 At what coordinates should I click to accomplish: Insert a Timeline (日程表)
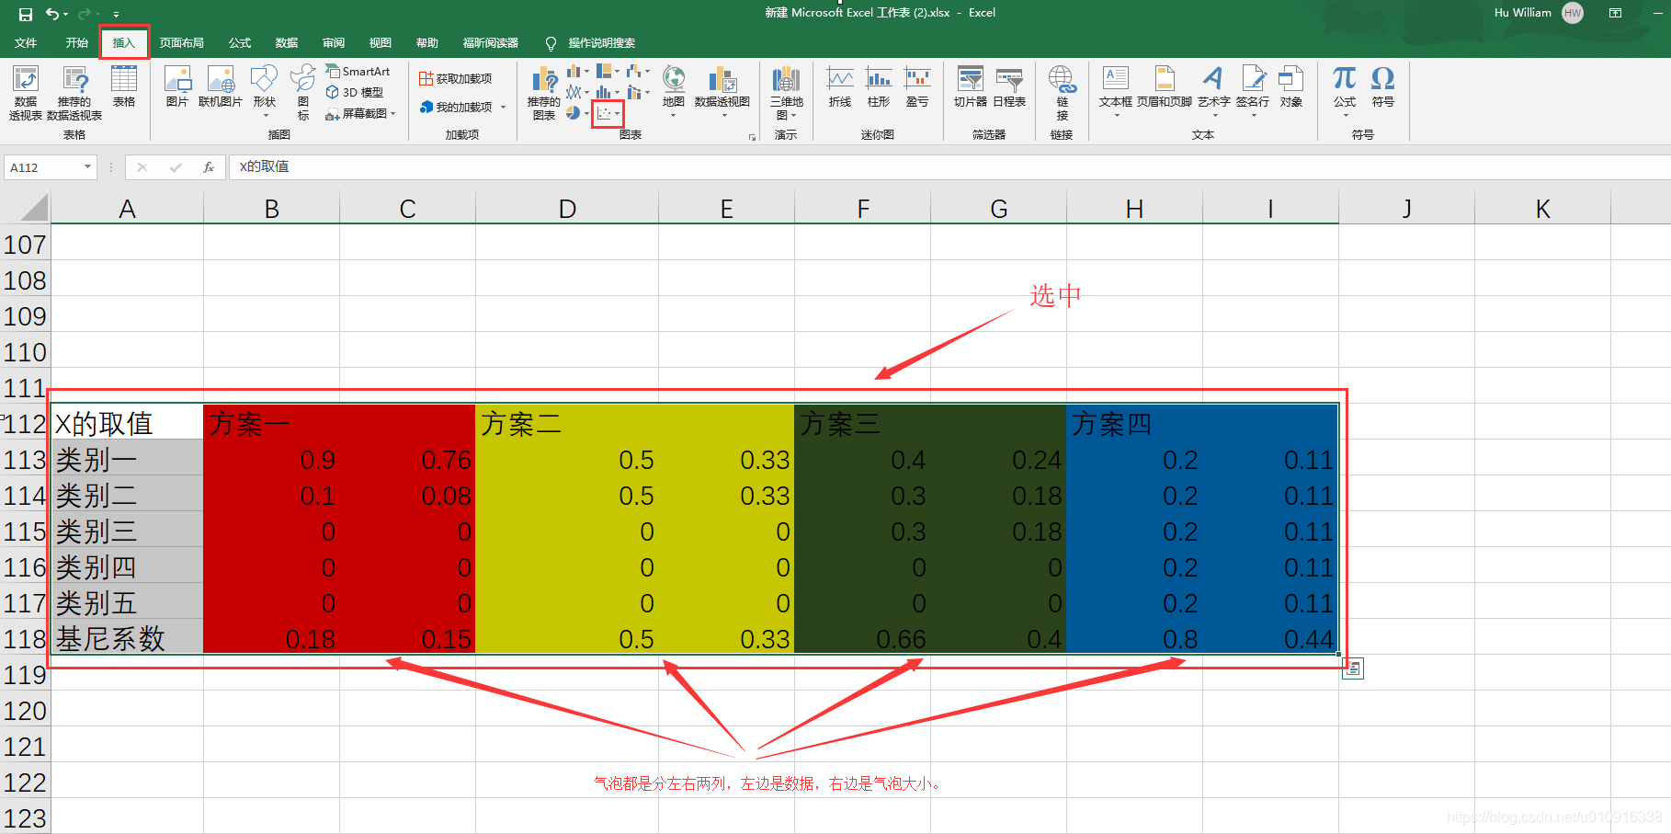click(1009, 88)
